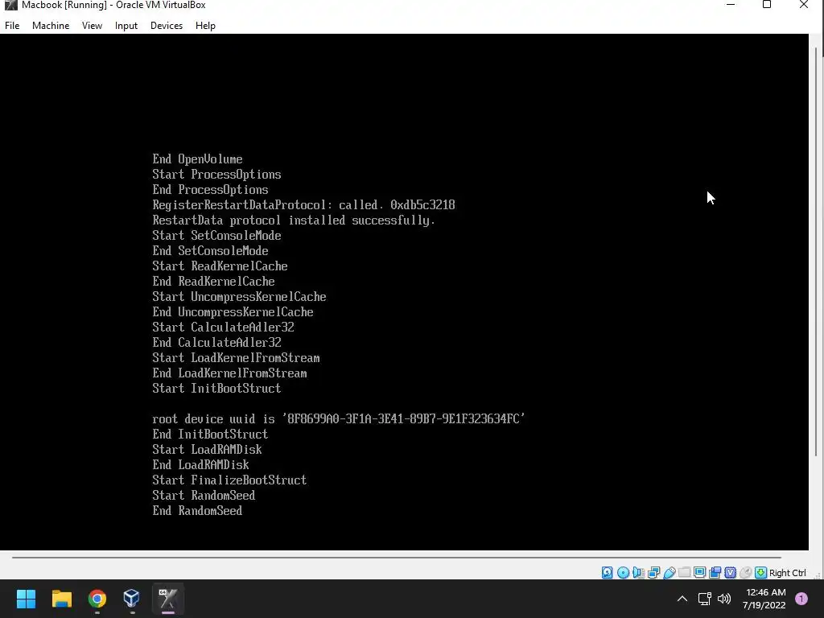This screenshot has height=618, width=824.
Task: Click the network adapters status icon
Action: (653, 573)
